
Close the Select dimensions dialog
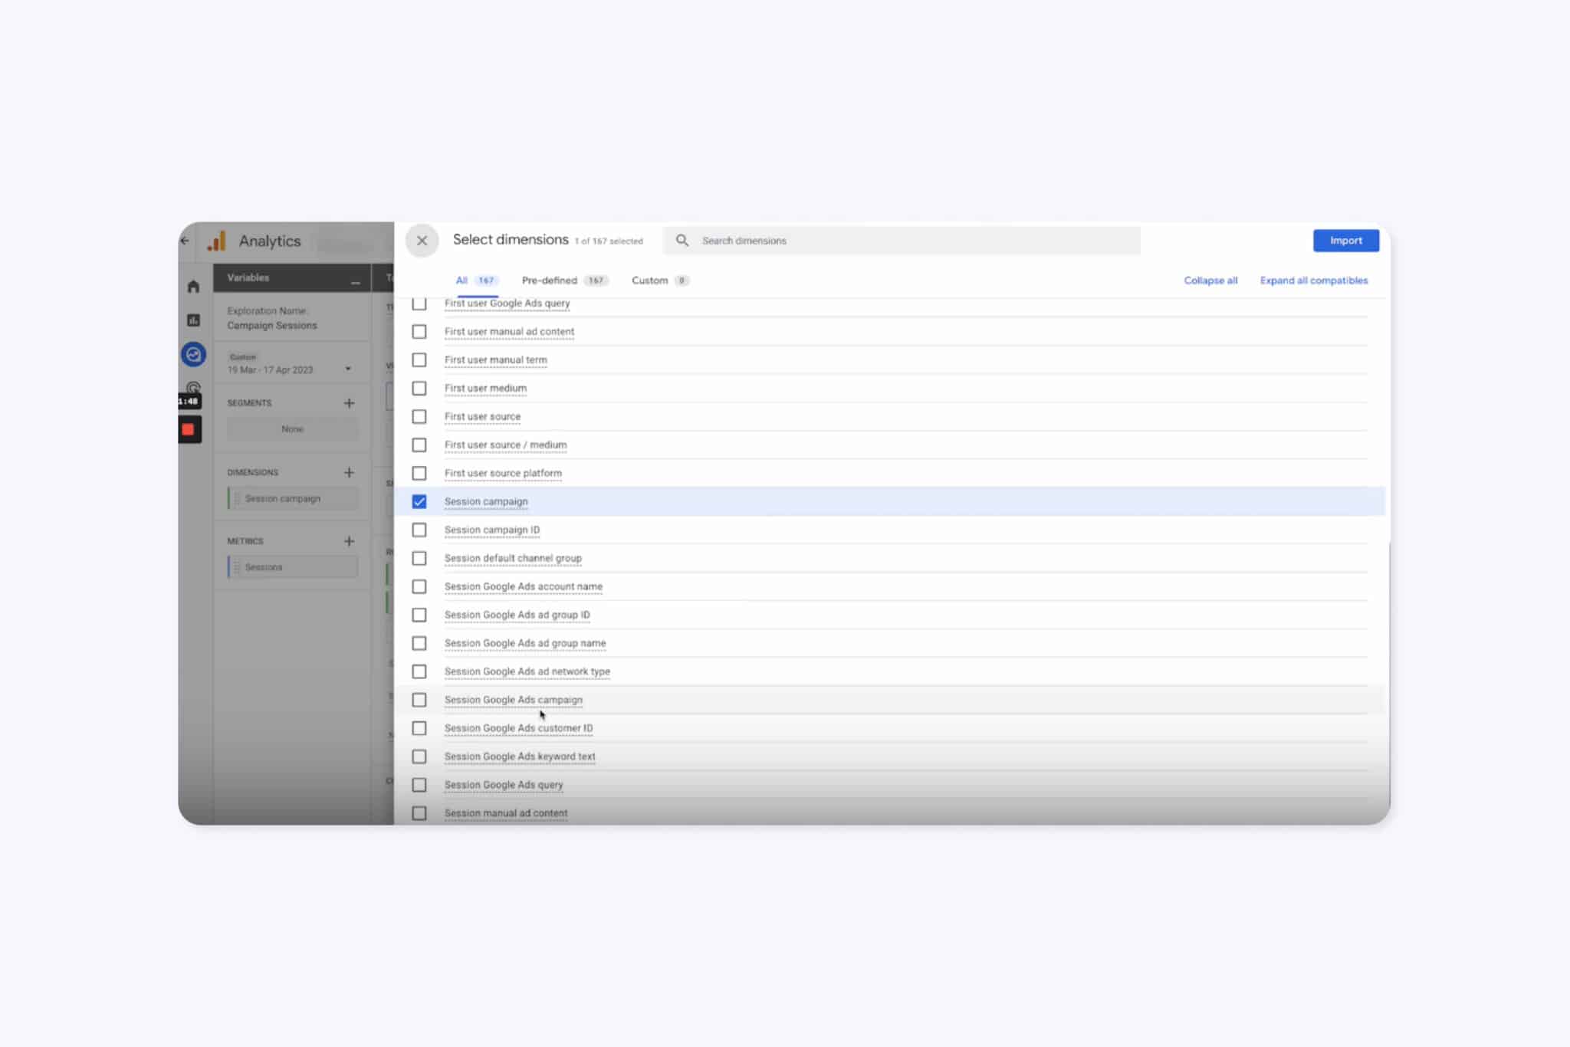click(x=422, y=241)
